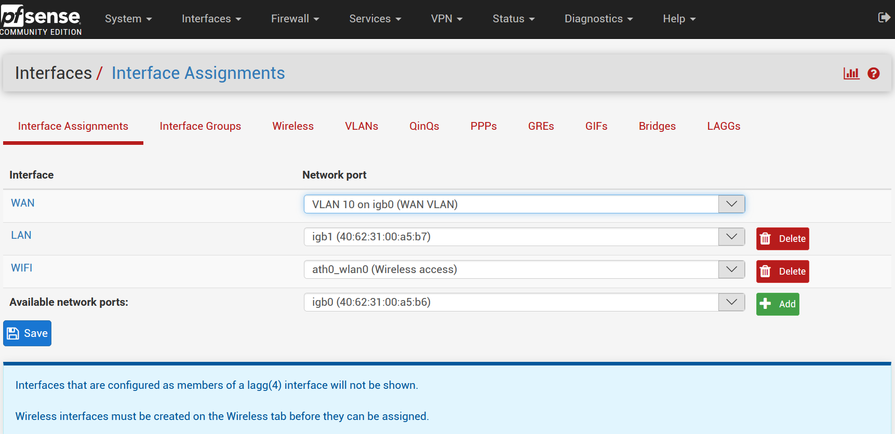Image resolution: width=895 pixels, height=434 pixels.
Task: Save the interface assignments
Action: click(x=28, y=333)
